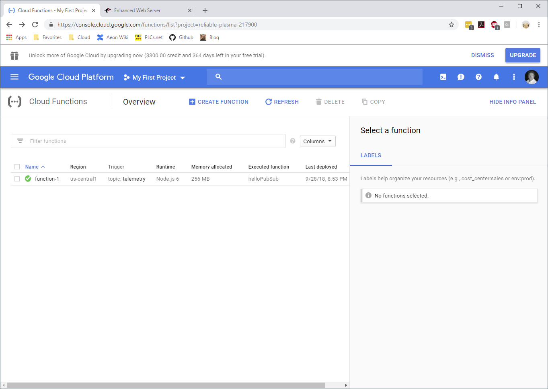Sort by the Name column header
This screenshot has height=389, width=548.
pos(35,167)
